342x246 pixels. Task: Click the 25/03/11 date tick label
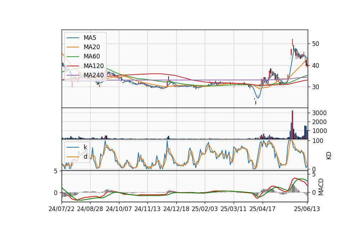(x=234, y=209)
